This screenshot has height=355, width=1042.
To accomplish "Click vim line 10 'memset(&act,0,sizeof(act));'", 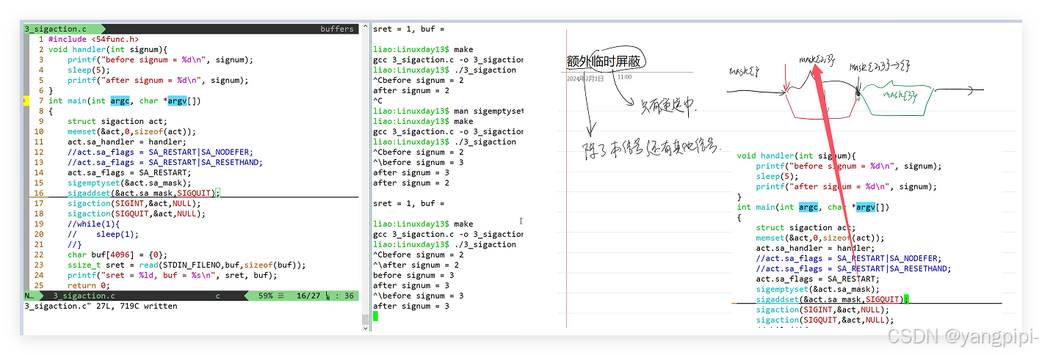I will pyautogui.click(x=132, y=132).
